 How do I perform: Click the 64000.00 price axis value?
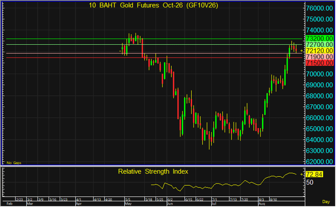(320, 140)
